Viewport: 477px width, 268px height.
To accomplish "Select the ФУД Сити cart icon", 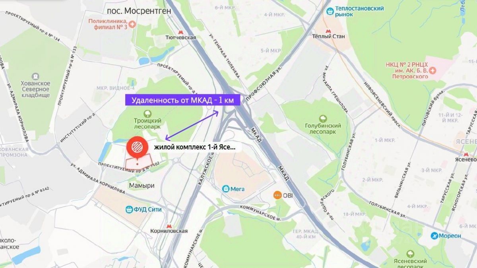I will (129, 209).
